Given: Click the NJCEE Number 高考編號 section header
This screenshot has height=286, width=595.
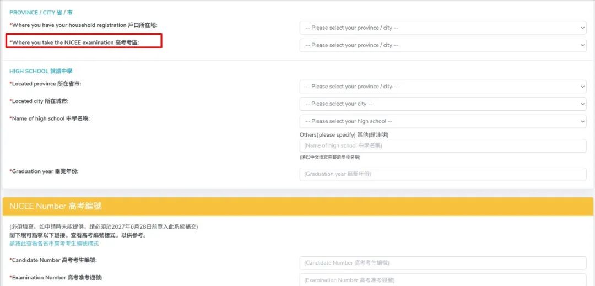Looking at the screenshot, I should tap(298, 206).
